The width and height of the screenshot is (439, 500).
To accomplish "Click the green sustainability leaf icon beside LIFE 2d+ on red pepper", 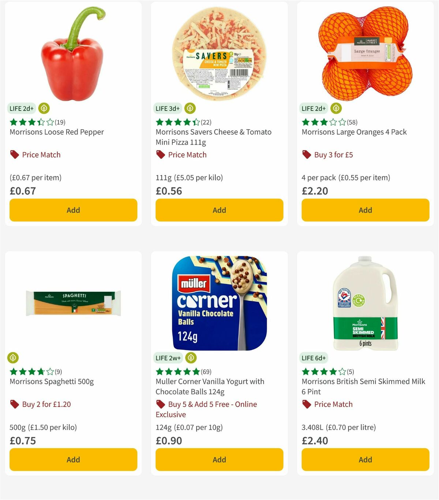I will coord(44,108).
